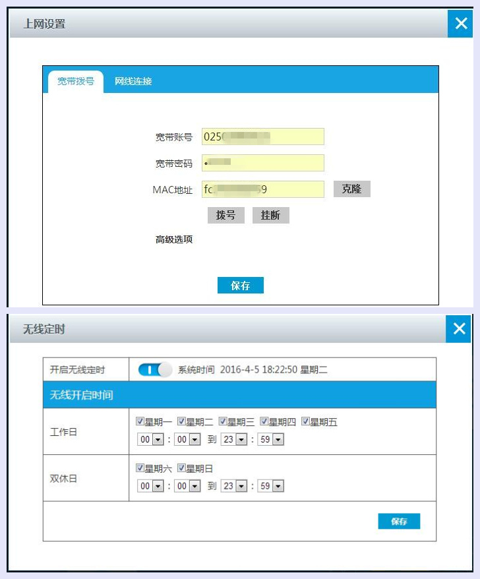
Task: Uncheck the 星期三 checkbox
Action: click(222, 421)
